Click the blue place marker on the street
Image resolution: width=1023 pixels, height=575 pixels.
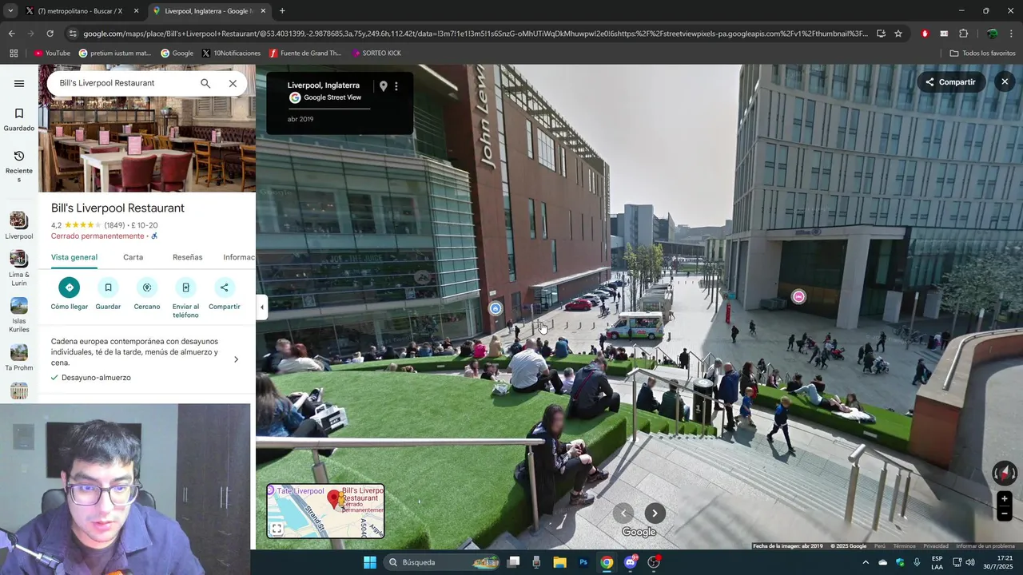coord(496,308)
